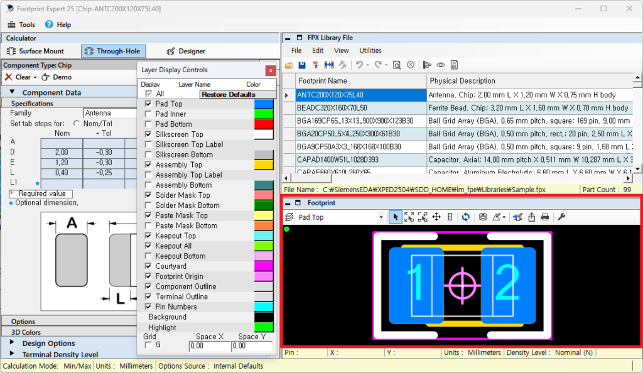The image size is (643, 373).
Task: Switch to the Surface Mount tab
Action: (x=36, y=51)
